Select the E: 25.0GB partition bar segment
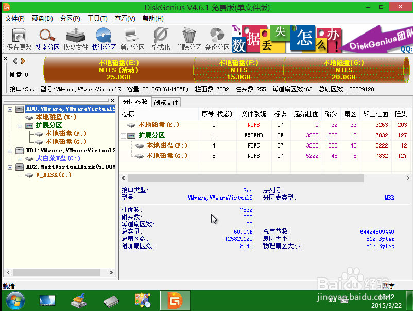413x311 pixels. [x=118, y=70]
